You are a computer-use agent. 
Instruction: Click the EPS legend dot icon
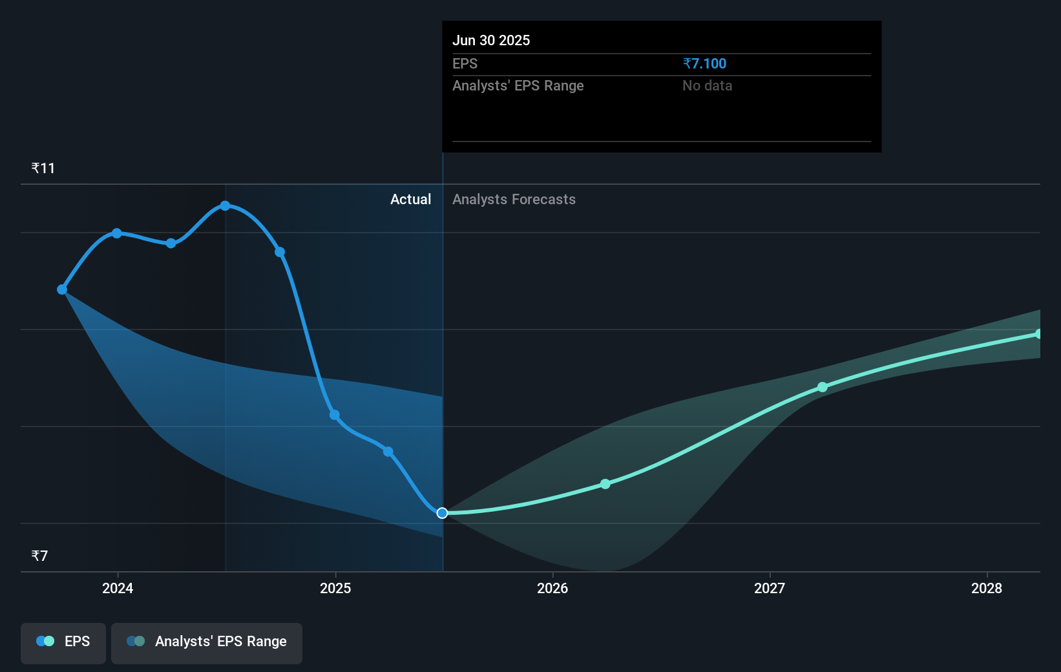coord(44,641)
